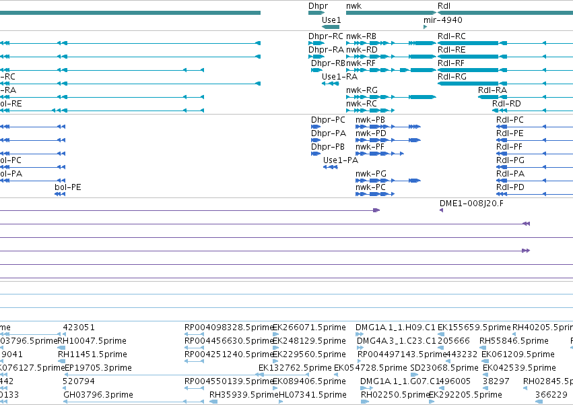Screen dimensions: 573x405
Task: Select the nwk-PD protein label
Action: coord(371,133)
